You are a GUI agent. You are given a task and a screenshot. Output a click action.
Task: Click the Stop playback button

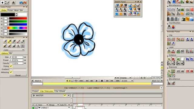tap(102, 81)
